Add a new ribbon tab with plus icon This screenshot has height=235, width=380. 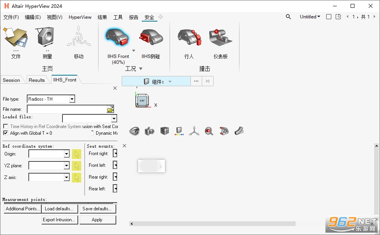161,17
